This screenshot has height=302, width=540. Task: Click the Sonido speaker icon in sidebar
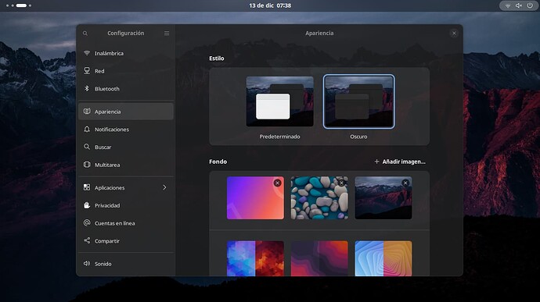point(87,264)
